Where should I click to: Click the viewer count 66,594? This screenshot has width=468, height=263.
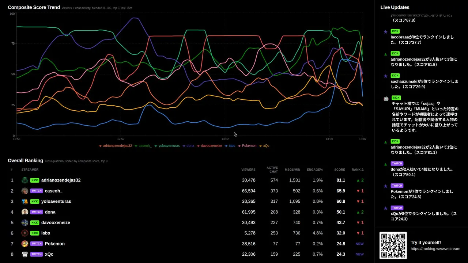click(249, 191)
